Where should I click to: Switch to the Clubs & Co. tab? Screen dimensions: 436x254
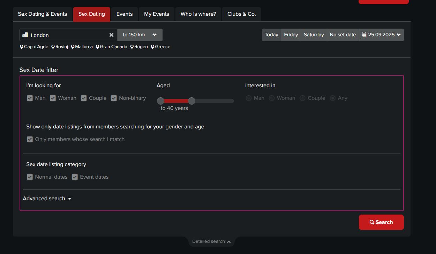(x=242, y=14)
